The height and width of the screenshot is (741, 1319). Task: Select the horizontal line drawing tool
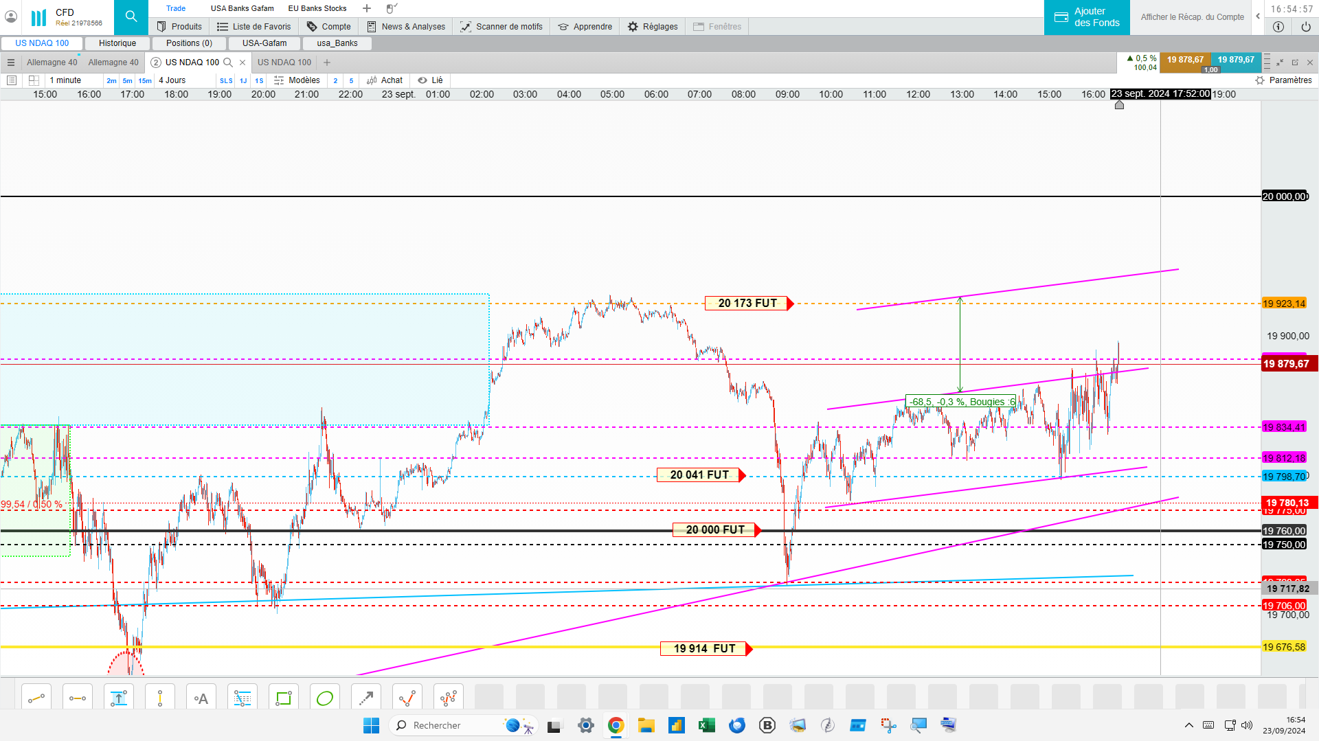point(78,698)
